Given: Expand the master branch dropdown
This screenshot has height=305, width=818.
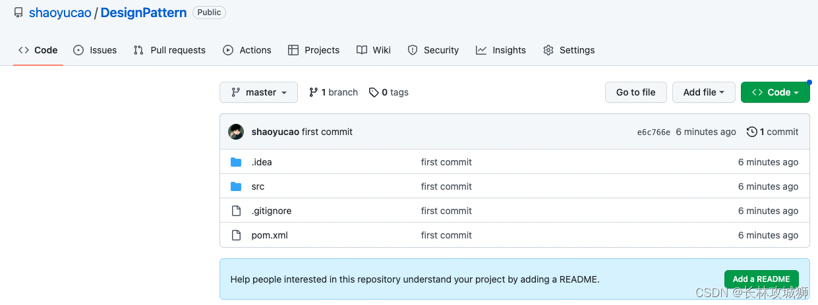Looking at the screenshot, I should (258, 92).
